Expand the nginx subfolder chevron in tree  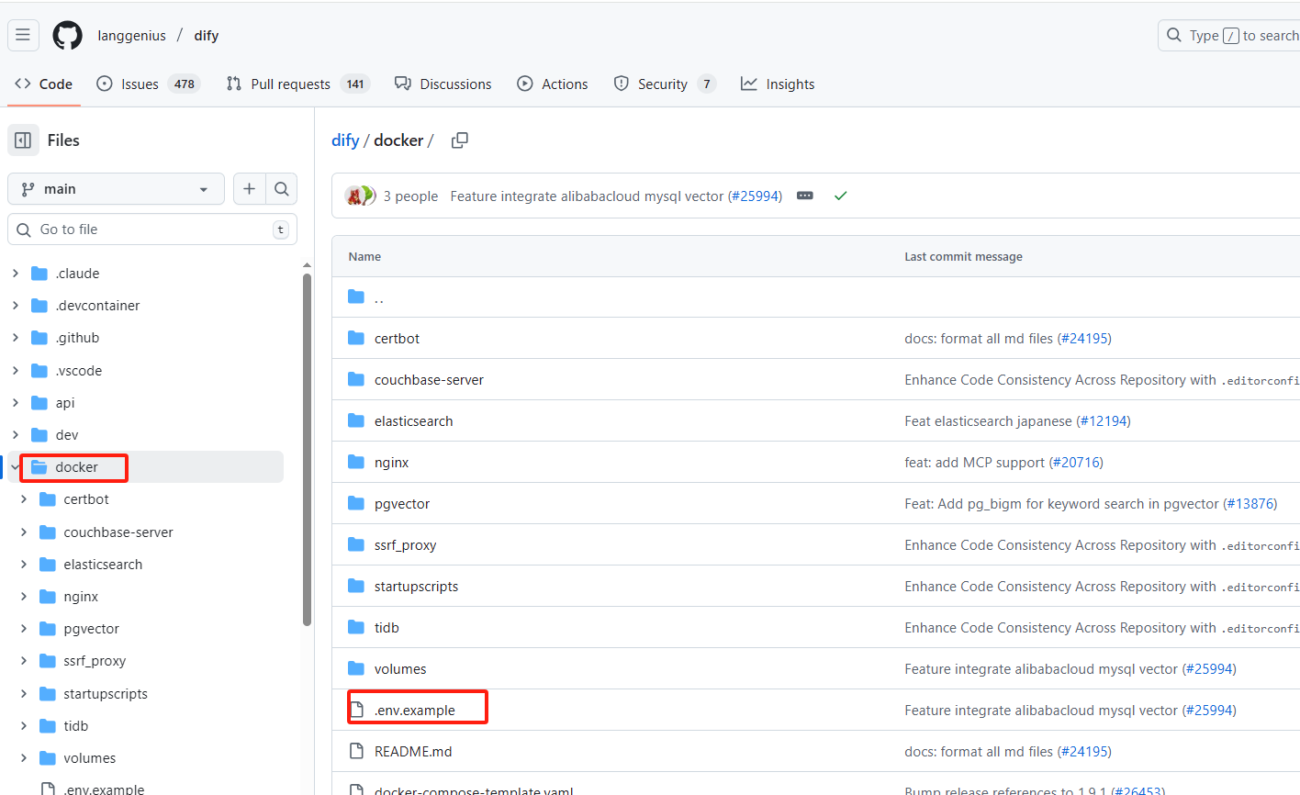coord(24,596)
